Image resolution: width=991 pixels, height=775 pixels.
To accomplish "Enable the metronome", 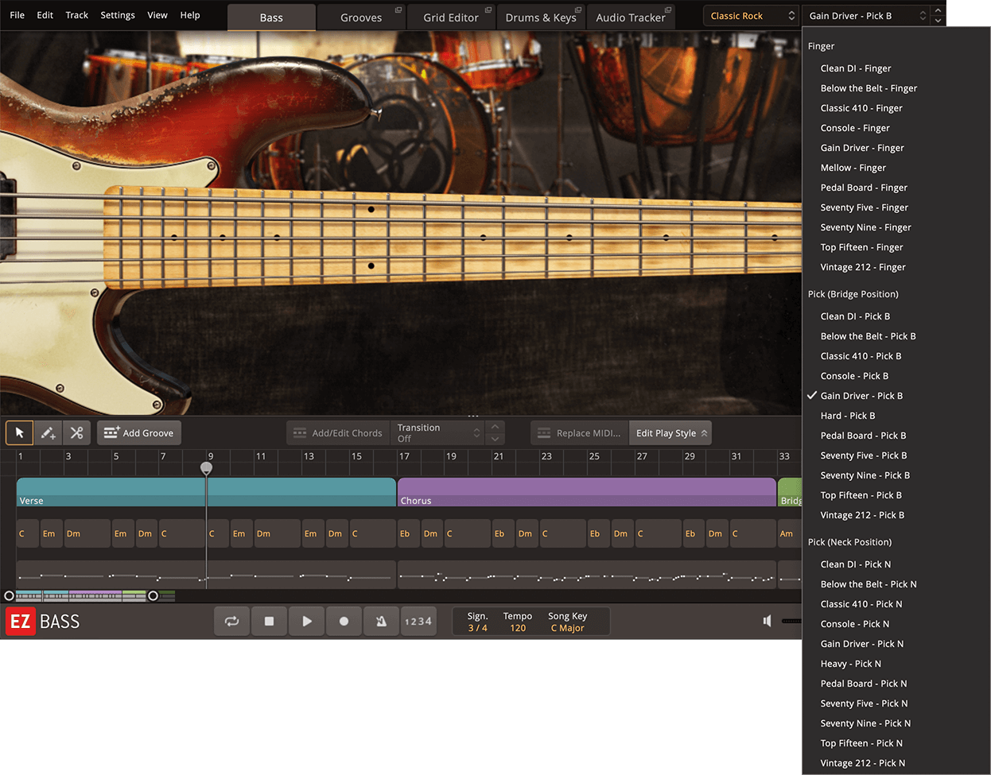I will 381,621.
